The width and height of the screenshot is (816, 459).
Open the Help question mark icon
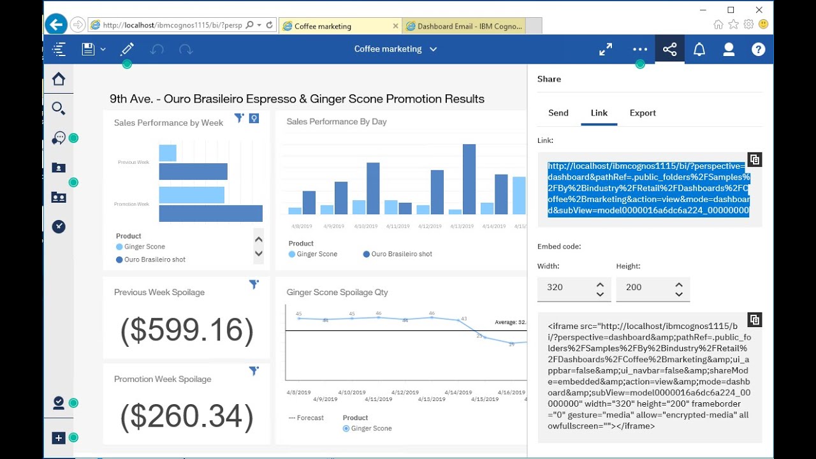[758, 49]
